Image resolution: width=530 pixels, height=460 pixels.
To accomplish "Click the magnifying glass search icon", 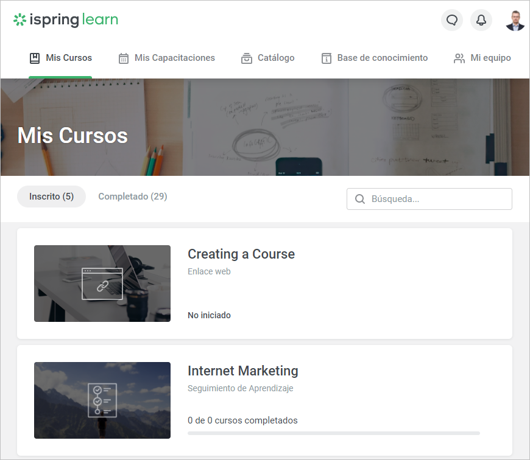I will click(360, 199).
